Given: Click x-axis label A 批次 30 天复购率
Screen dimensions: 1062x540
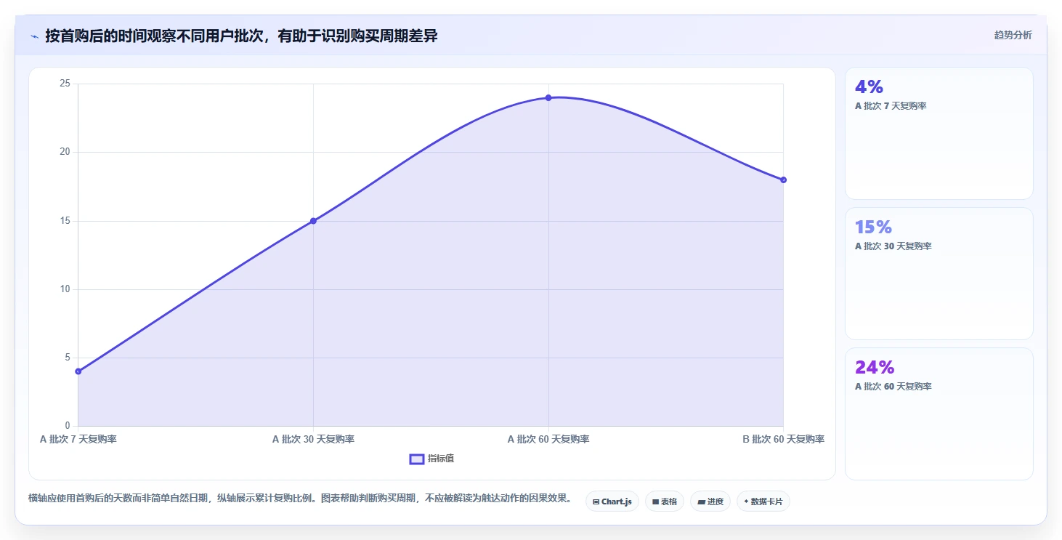Looking at the screenshot, I should click(x=313, y=439).
